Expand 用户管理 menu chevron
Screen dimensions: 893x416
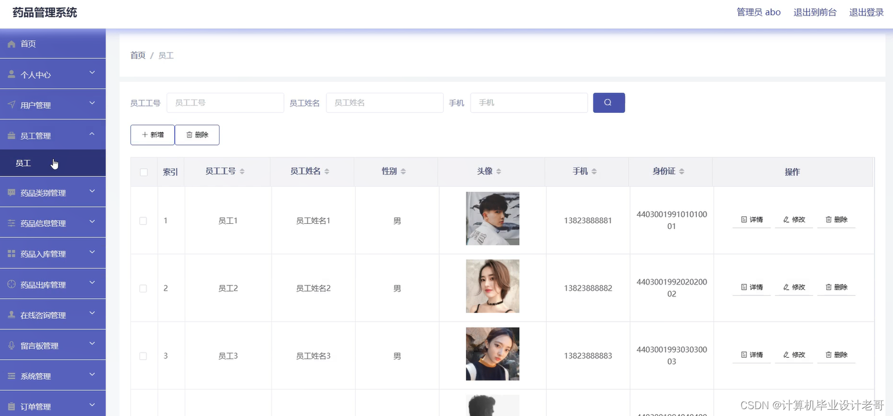[x=92, y=103]
